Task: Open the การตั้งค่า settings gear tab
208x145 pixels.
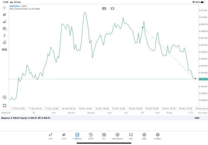Action: pos(158,136)
